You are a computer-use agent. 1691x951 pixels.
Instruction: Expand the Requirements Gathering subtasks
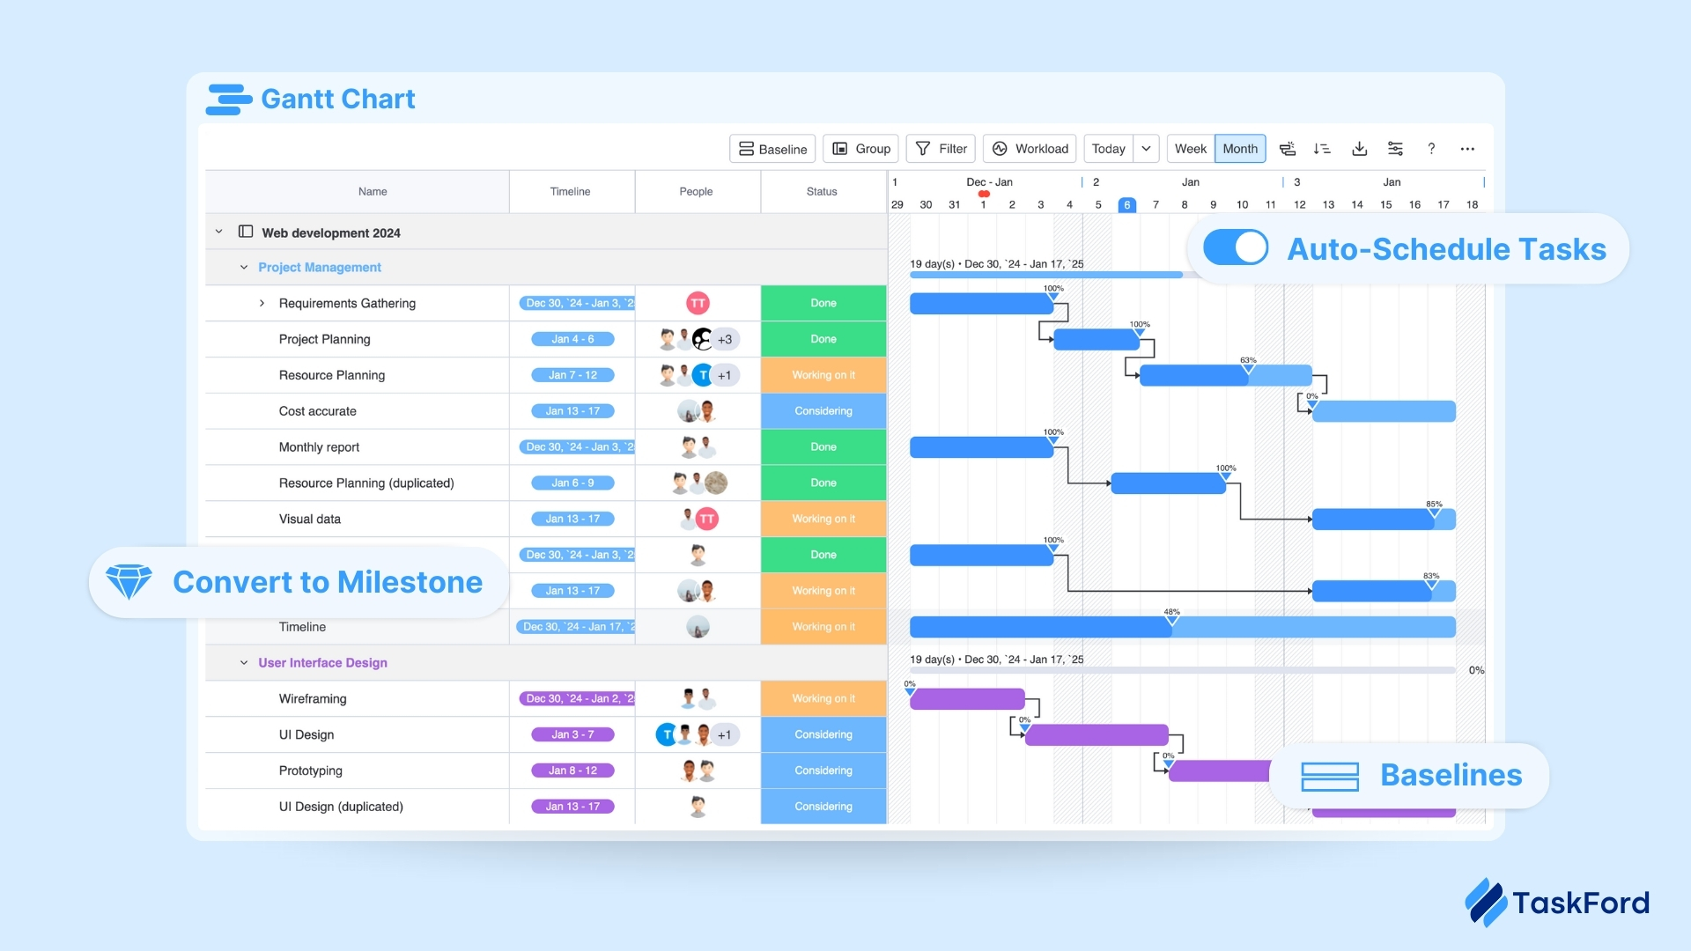[262, 303]
